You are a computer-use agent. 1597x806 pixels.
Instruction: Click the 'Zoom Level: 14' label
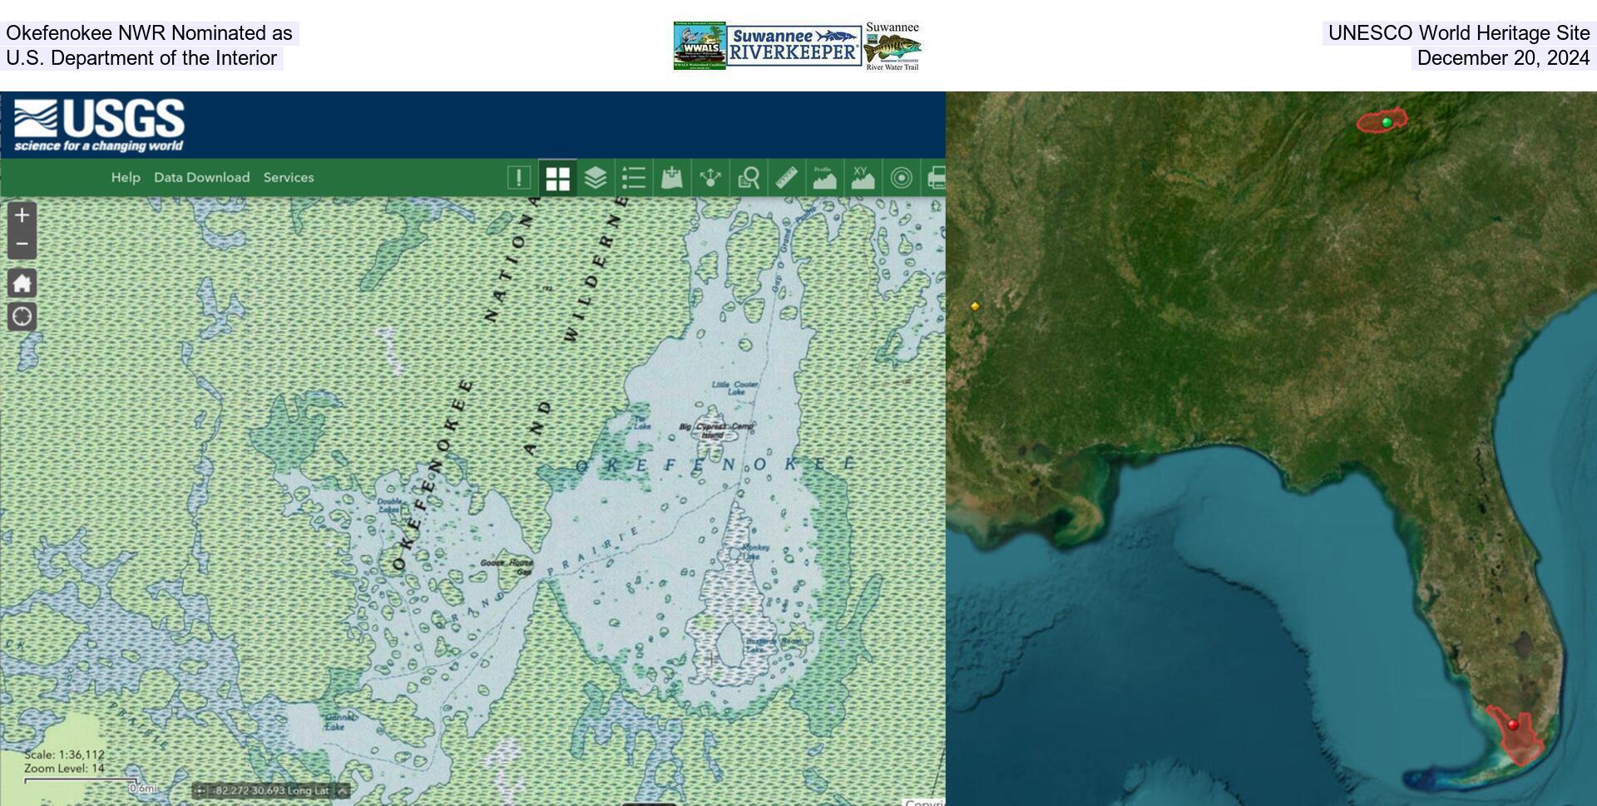[x=64, y=769]
